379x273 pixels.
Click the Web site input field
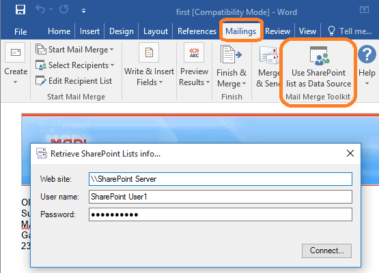tap(221, 179)
